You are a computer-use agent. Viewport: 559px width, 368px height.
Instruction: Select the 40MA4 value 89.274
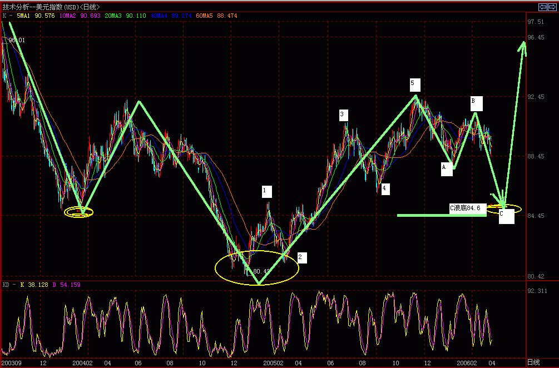[182, 16]
